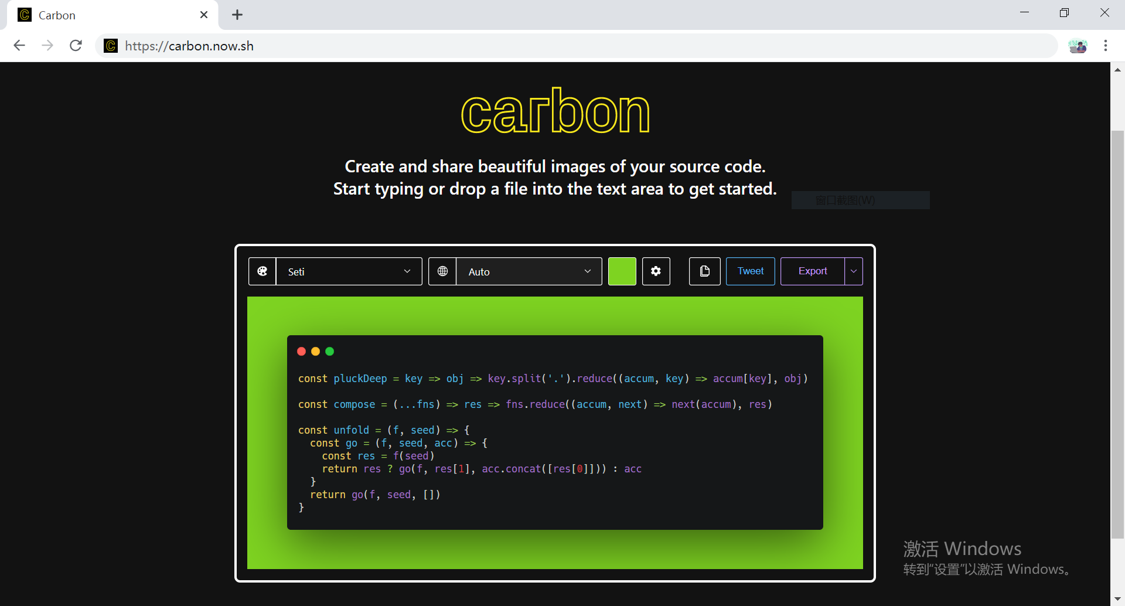Open the browser three-dot menu
This screenshot has height=606, width=1125.
pyautogui.click(x=1105, y=46)
